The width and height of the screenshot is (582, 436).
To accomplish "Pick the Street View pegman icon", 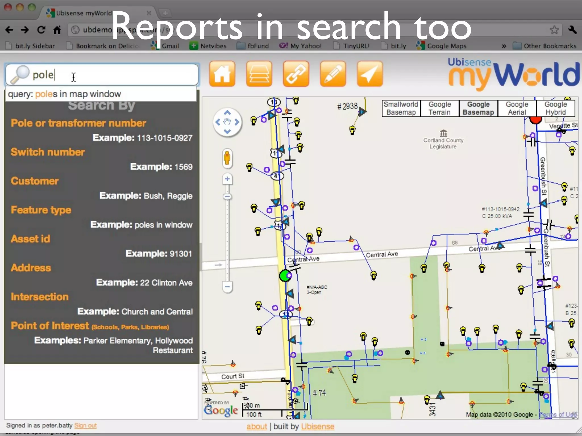I will 227,158.
